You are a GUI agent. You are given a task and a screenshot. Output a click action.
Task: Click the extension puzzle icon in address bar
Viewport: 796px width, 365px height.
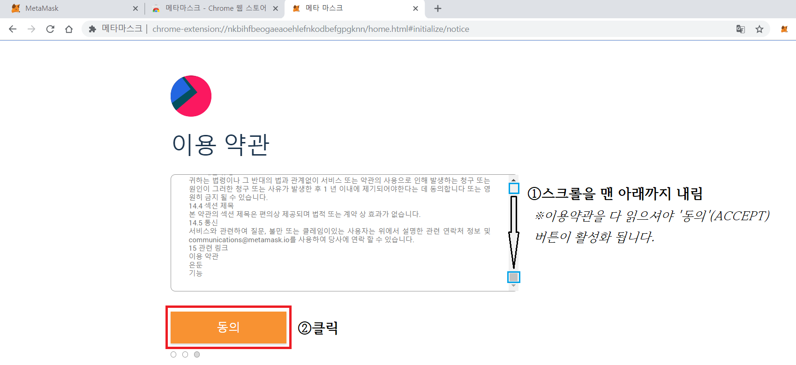tap(92, 29)
